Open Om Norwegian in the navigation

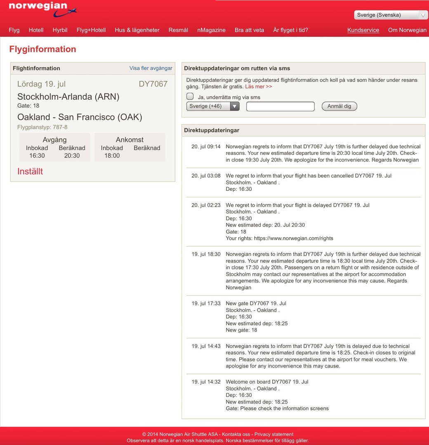click(x=407, y=30)
